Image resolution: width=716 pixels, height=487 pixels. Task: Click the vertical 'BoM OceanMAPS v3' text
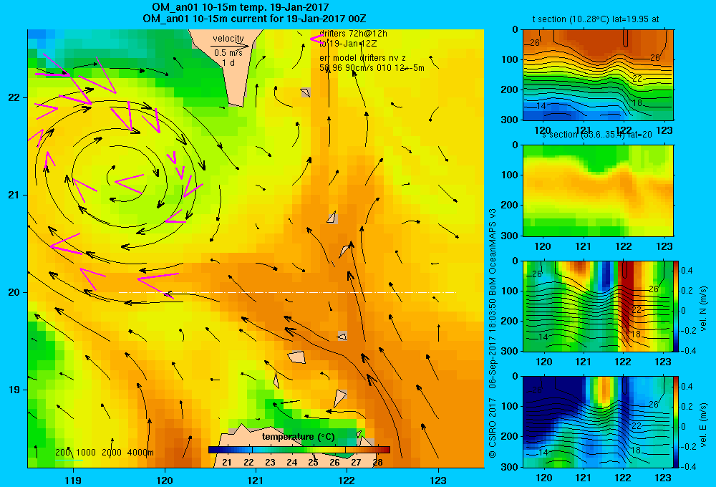point(493,253)
